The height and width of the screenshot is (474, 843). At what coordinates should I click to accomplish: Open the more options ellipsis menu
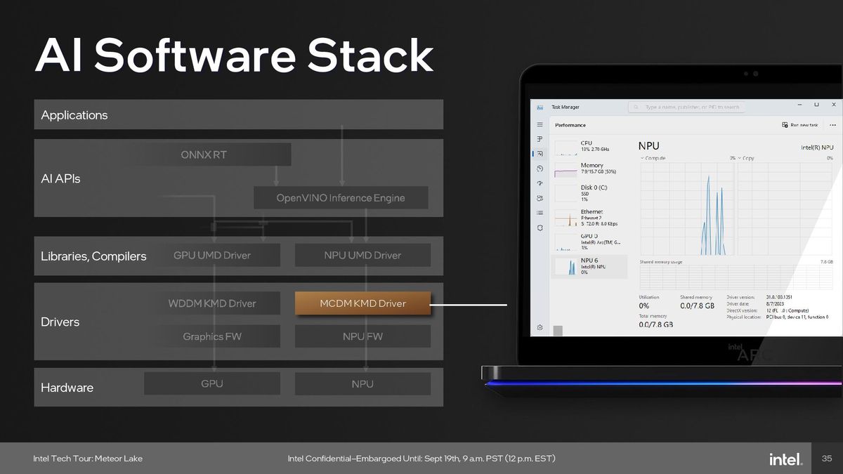pos(832,125)
